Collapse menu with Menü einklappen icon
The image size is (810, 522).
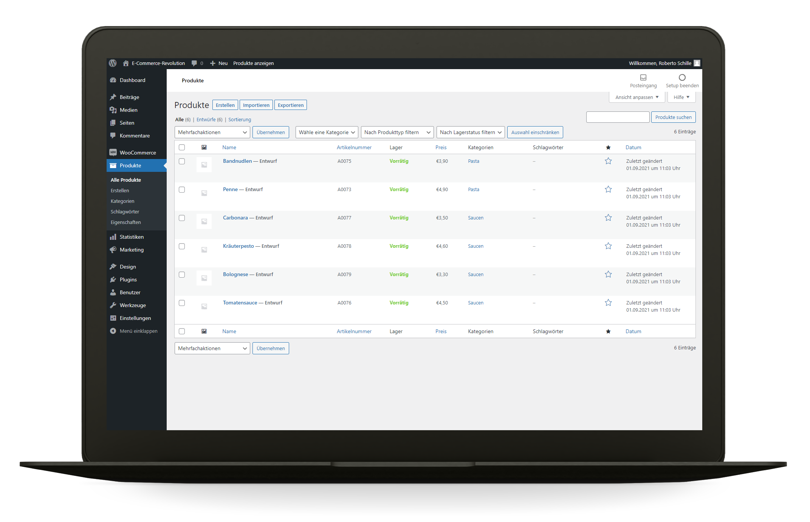(113, 331)
